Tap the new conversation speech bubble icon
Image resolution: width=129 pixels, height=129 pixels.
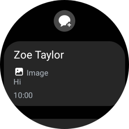pyautogui.click(x=64, y=21)
